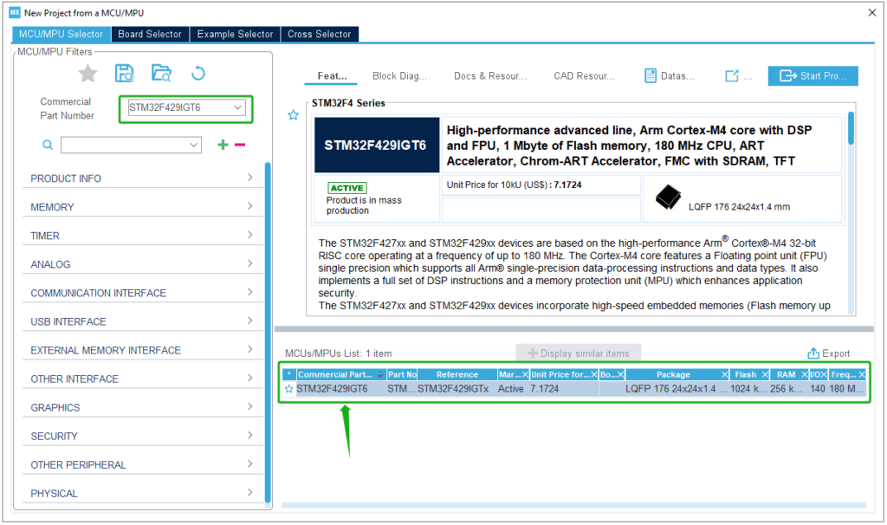Remove the Package column using its X
This screenshot has height=525, width=887.
click(725, 374)
